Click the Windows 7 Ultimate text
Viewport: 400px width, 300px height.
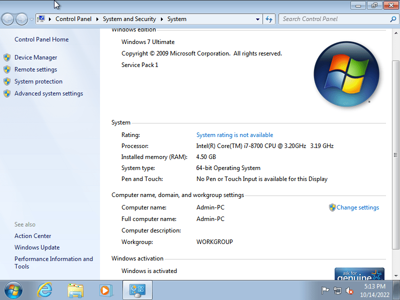pyautogui.click(x=148, y=42)
